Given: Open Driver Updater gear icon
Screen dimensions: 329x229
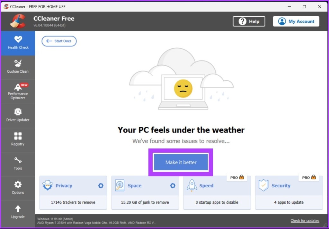Looking at the screenshot, I should 18,112.
